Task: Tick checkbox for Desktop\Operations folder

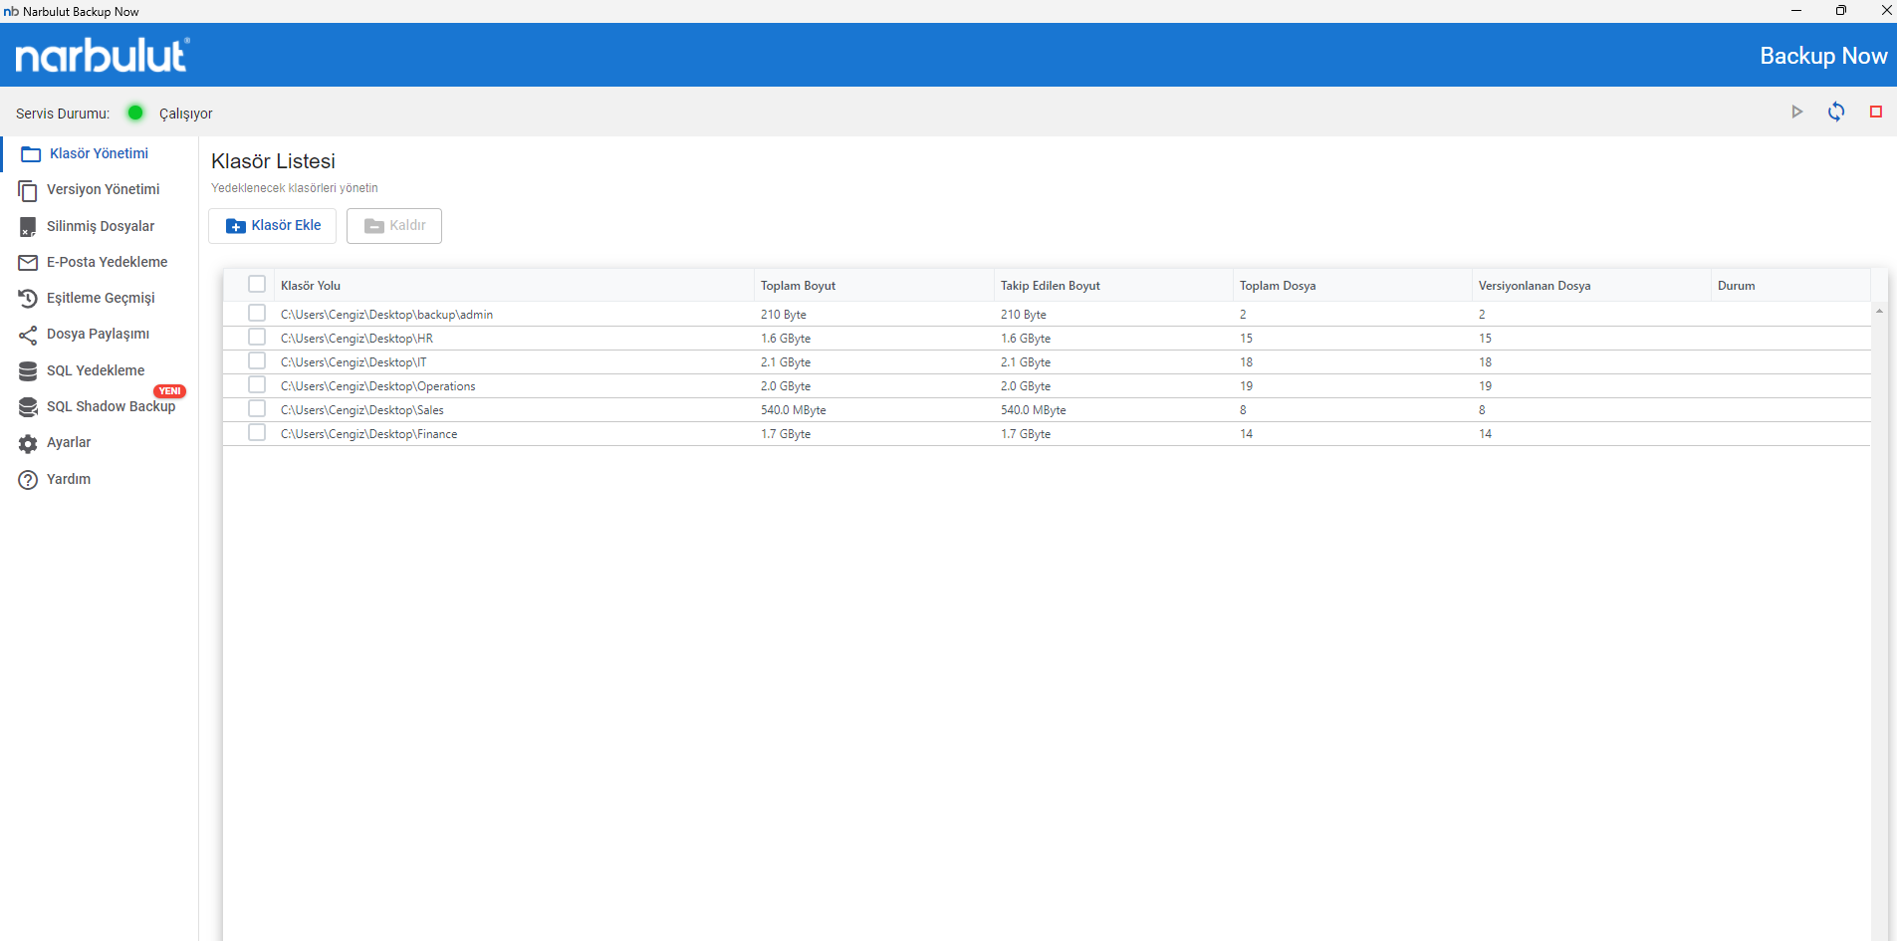Action: pos(257,385)
